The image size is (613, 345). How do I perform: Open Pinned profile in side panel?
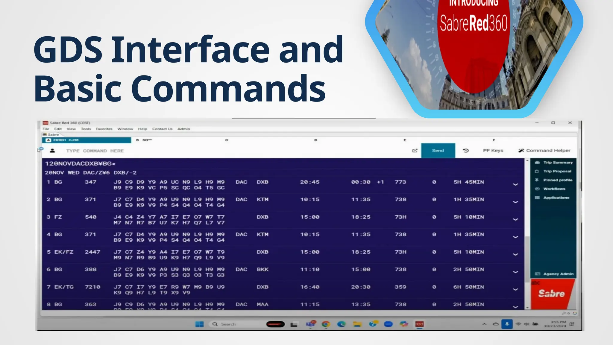[x=557, y=180]
